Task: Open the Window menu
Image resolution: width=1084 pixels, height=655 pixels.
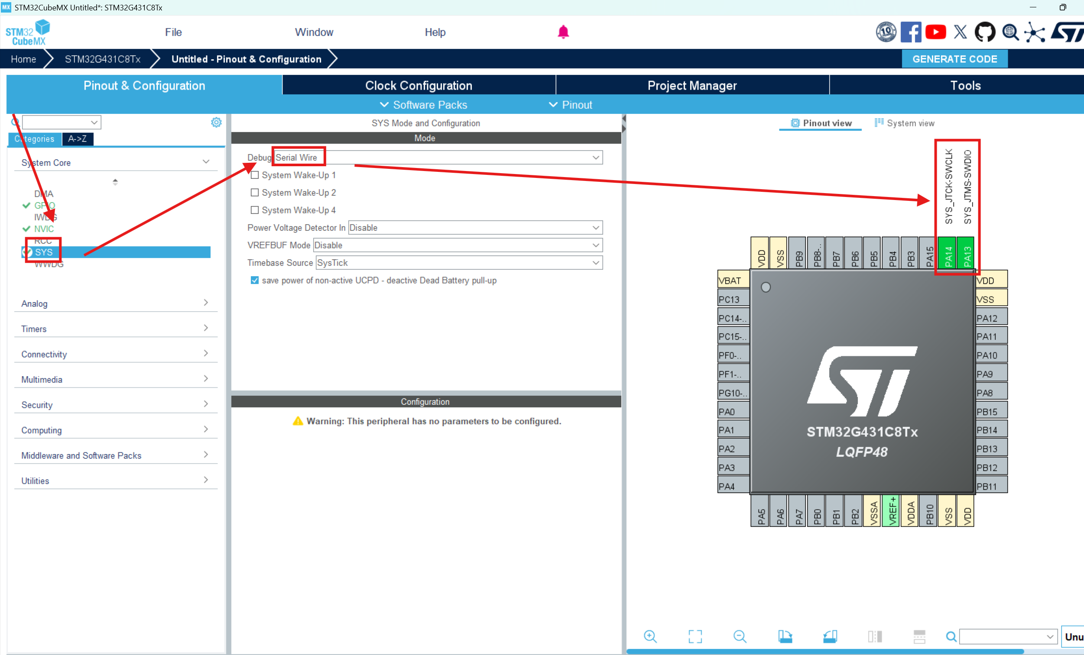Action: pos(314,32)
